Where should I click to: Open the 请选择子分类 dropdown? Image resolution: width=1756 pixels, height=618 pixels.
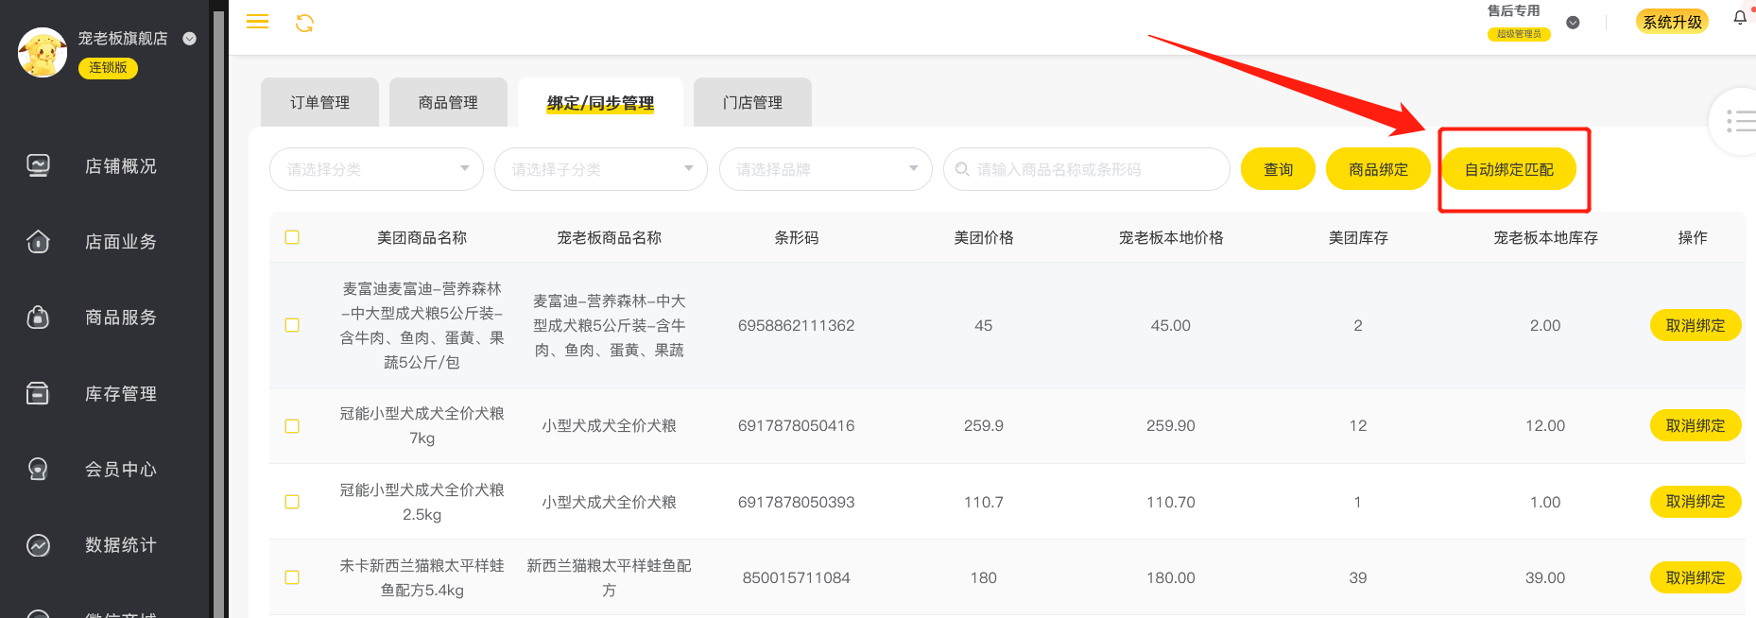click(601, 169)
